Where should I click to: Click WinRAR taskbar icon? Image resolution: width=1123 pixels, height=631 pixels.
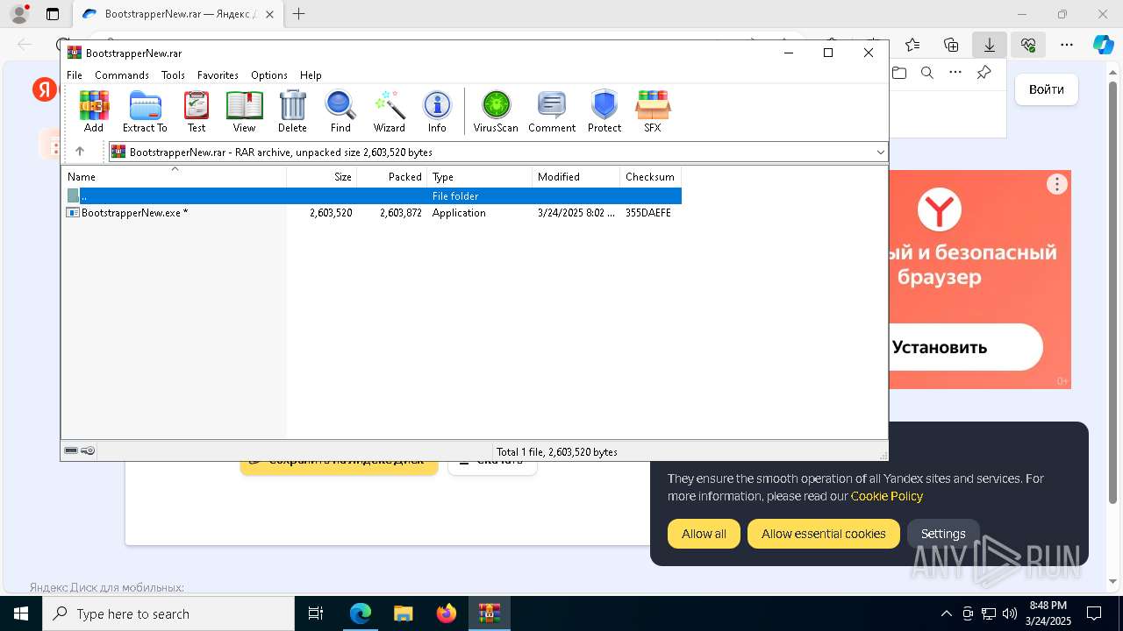489,613
